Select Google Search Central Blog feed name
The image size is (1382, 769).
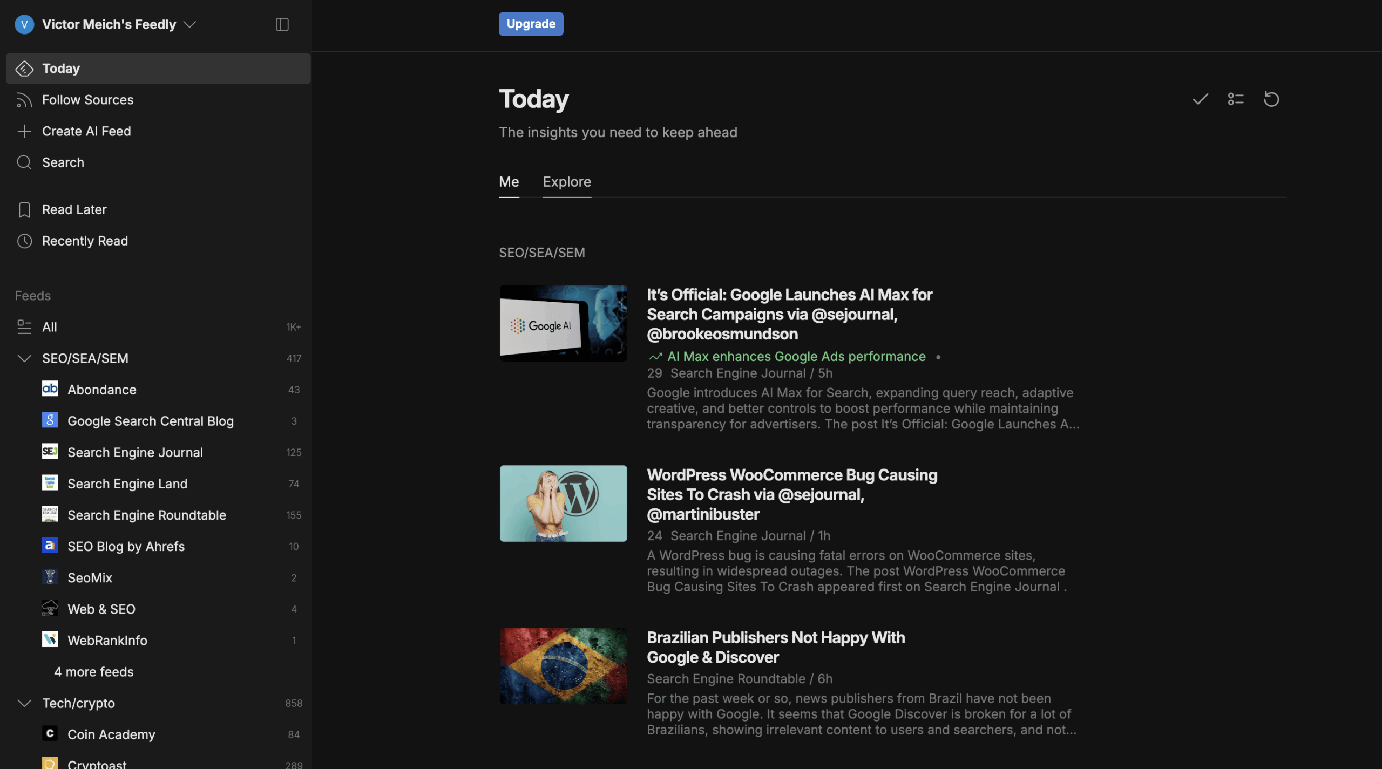coord(151,421)
